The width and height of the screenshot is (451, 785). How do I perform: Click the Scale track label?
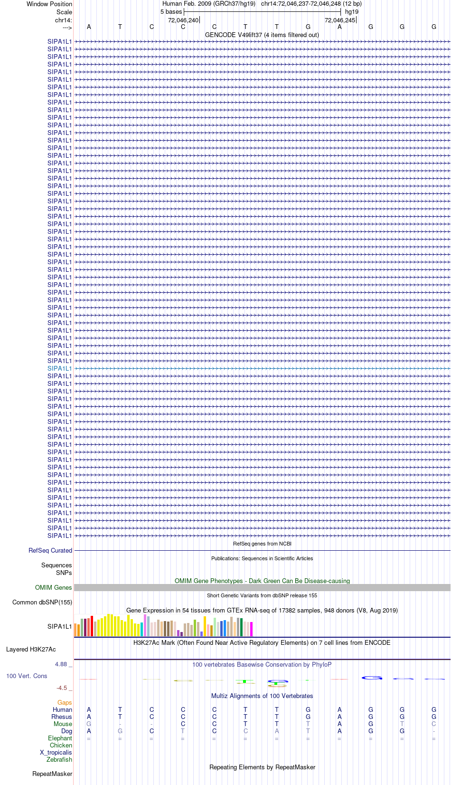click(x=64, y=12)
